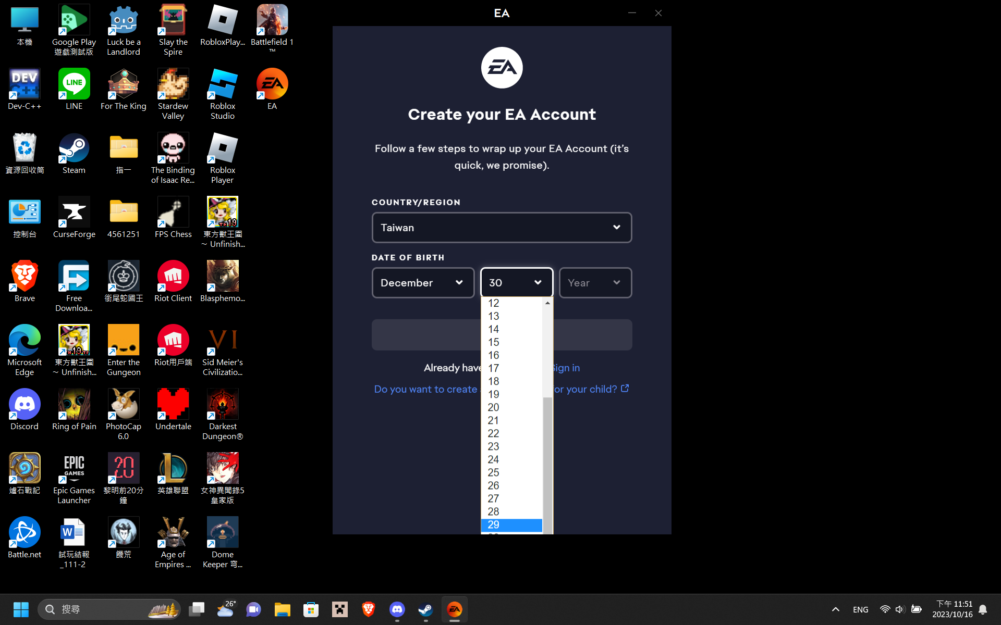Screen dimensions: 1001x625
Task: Click the EA app taskbar icon
Action: pos(455,609)
